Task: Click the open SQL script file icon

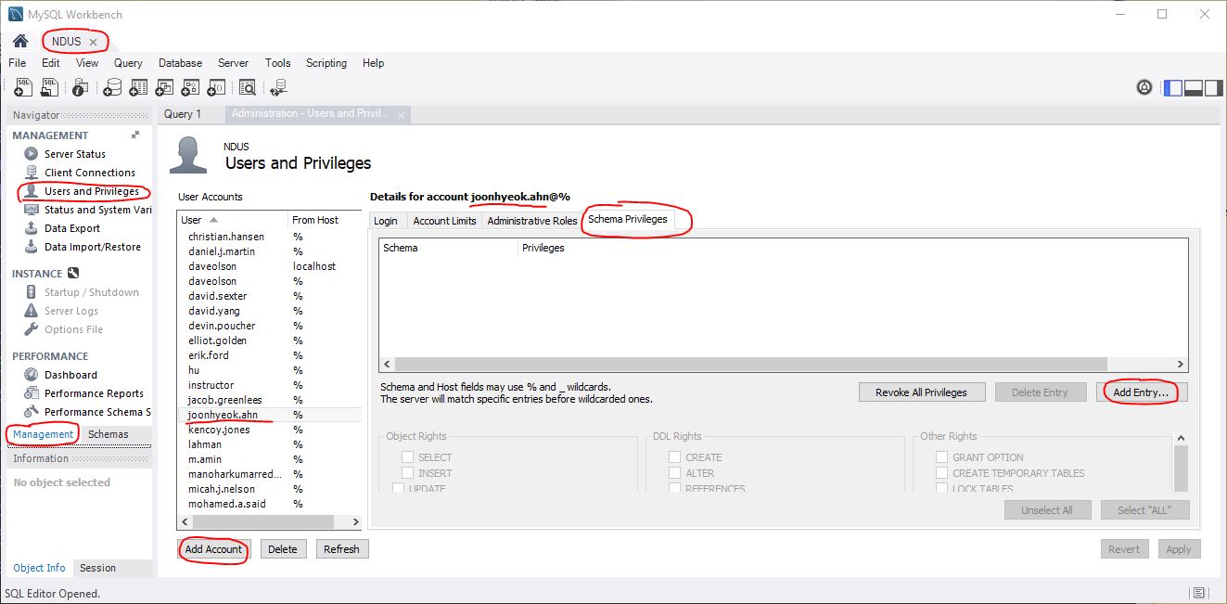Action: coord(50,87)
